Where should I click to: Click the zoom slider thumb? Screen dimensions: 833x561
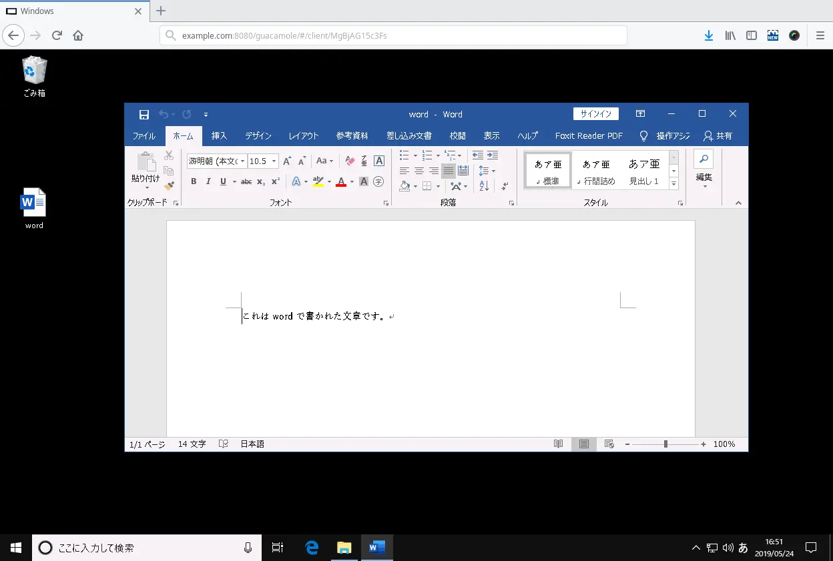point(665,444)
